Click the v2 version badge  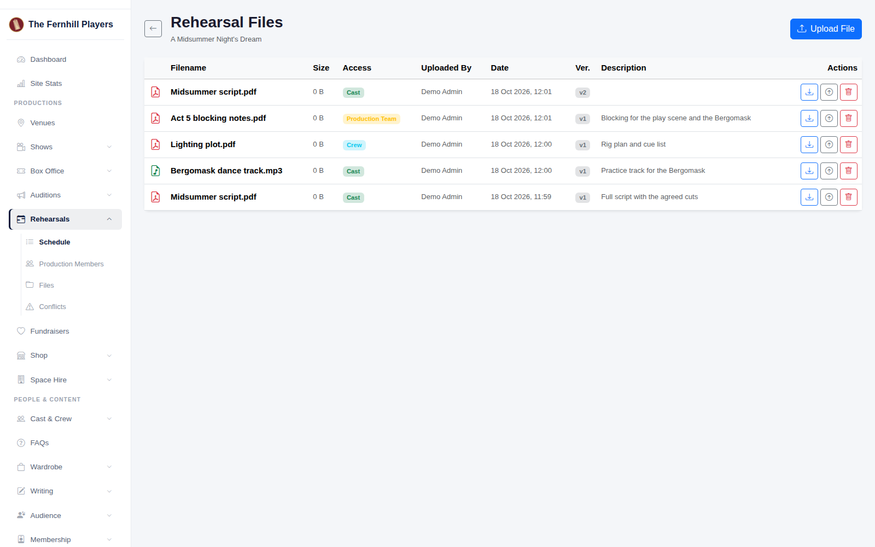[582, 92]
